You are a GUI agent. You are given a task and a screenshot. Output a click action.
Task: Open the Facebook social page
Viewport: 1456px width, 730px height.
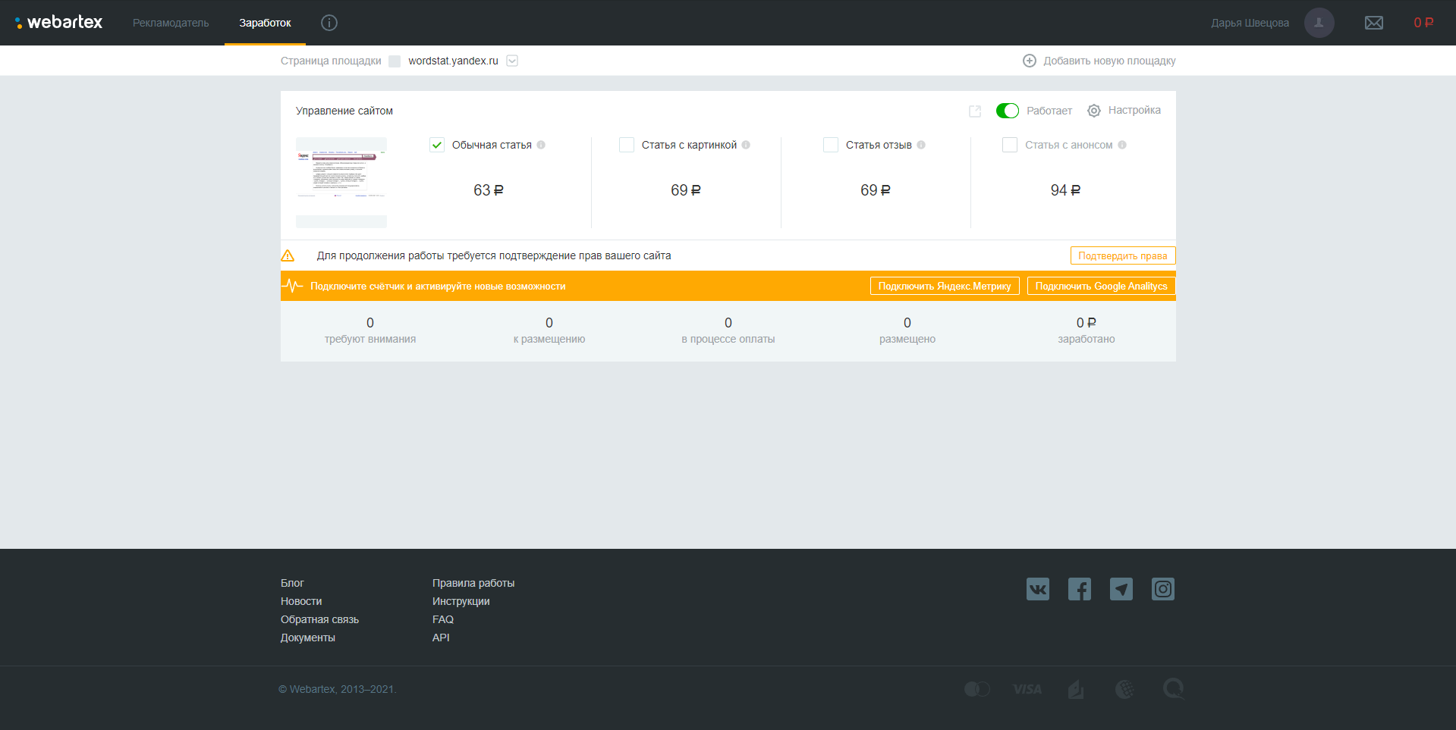1080,589
